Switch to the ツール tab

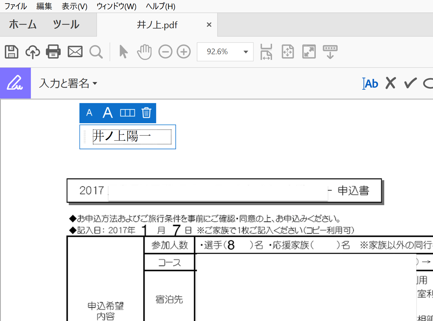coord(66,25)
